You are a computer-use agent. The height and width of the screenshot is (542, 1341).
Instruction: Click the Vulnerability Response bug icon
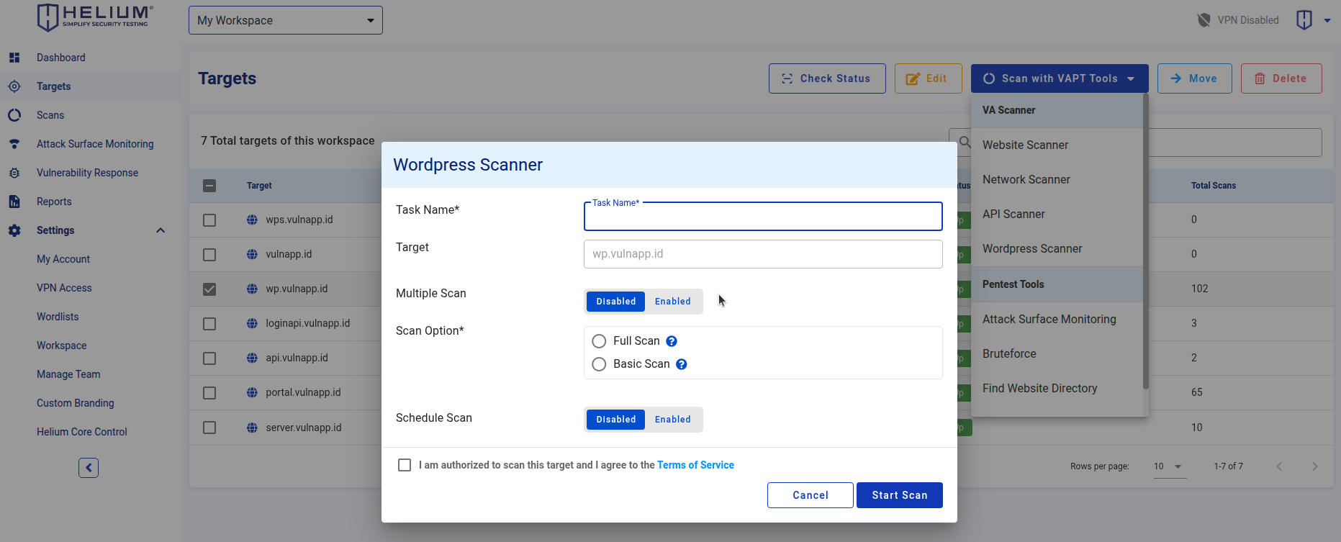click(14, 173)
